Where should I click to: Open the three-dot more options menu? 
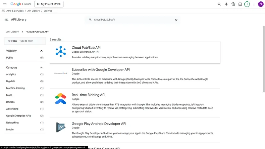click(254, 4)
